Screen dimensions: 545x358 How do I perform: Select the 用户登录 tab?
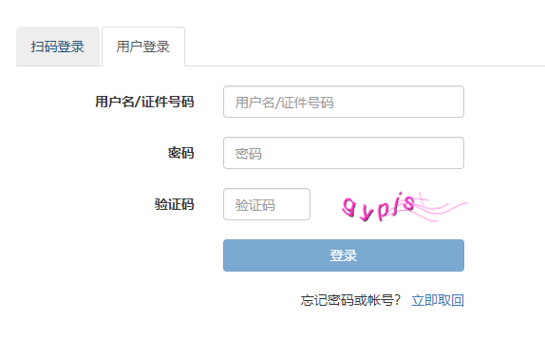tap(143, 47)
